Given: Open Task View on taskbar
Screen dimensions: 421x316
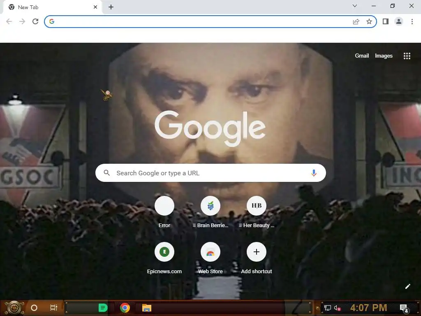Looking at the screenshot, I should [54, 308].
